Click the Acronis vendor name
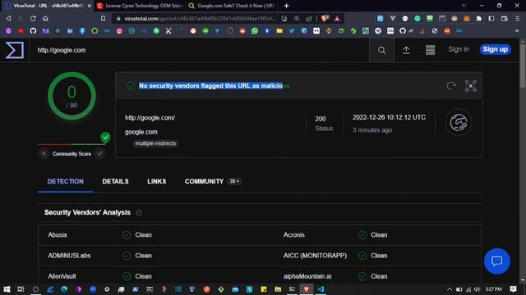This screenshot has height=295, width=526. tap(294, 235)
